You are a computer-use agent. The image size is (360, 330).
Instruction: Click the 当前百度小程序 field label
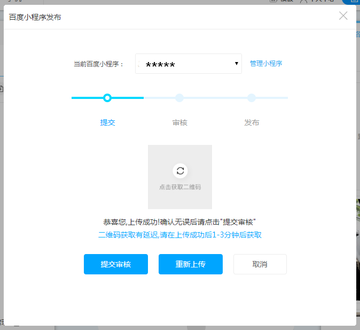pyautogui.click(x=99, y=64)
